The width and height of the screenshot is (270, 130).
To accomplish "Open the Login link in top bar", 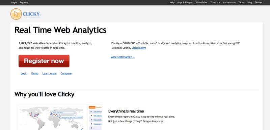I will (14, 3).
